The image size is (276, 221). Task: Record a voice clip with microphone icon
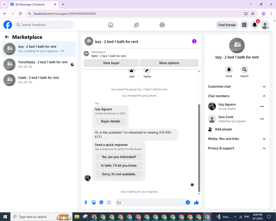point(86,203)
